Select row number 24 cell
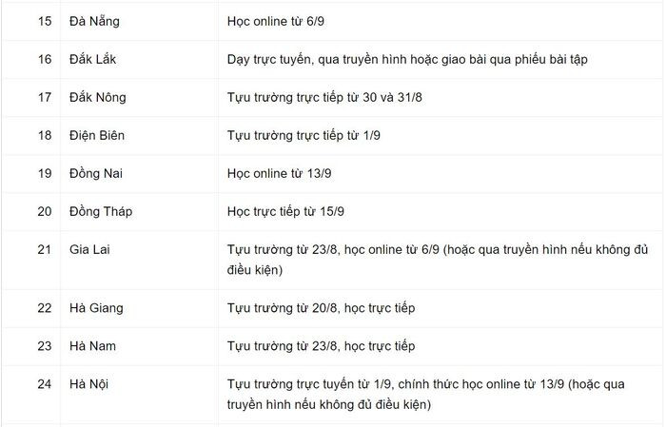 coord(45,384)
